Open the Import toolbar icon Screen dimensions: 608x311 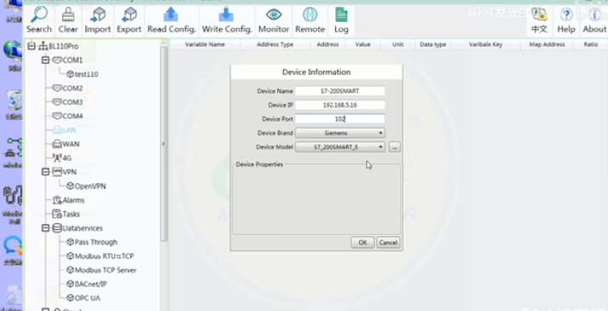[97, 15]
